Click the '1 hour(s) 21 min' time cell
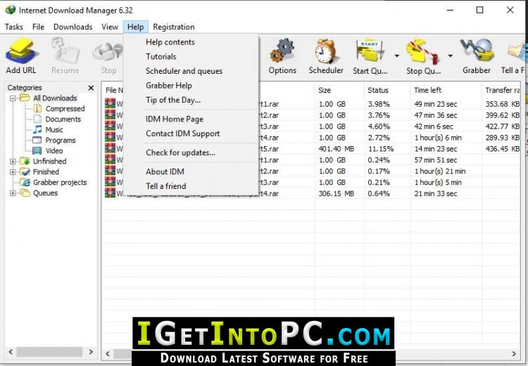This screenshot has height=366, width=528. (440, 171)
